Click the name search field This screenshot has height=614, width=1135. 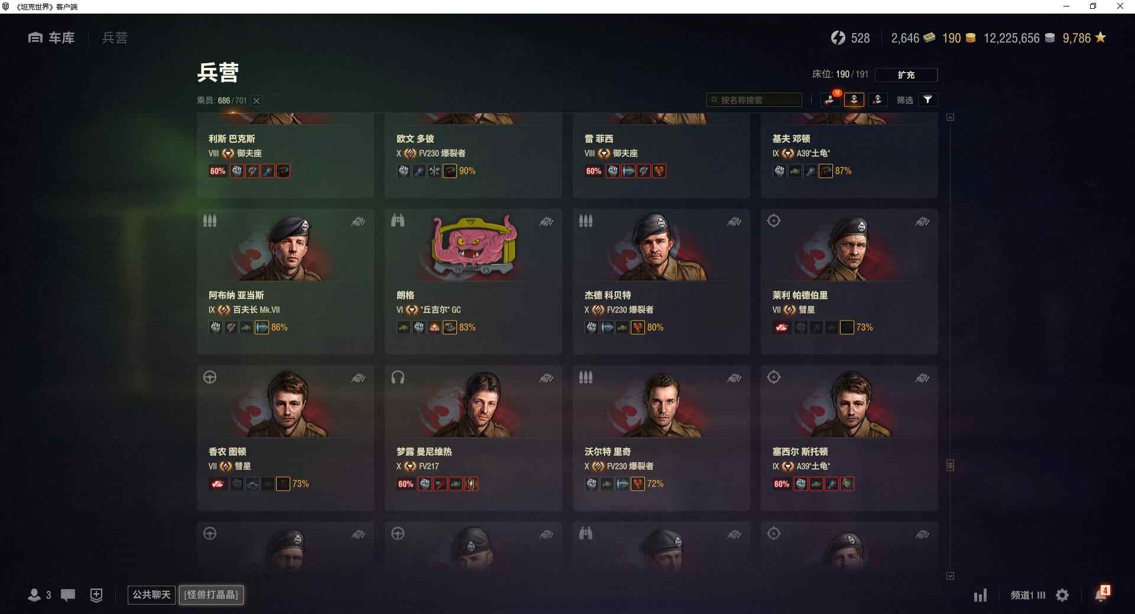click(754, 100)
